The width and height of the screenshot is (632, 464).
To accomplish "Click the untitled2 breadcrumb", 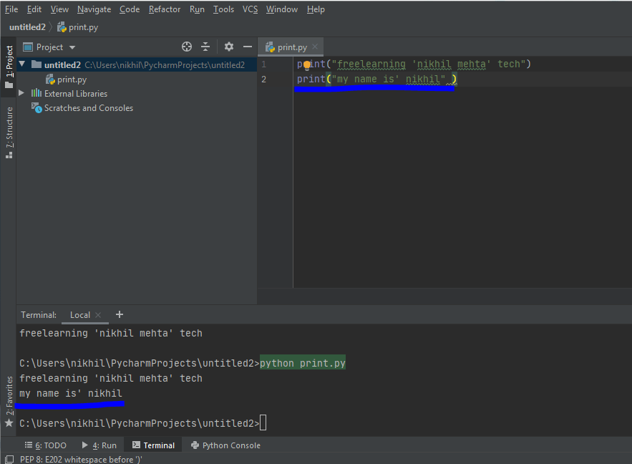I will point(27,27).
